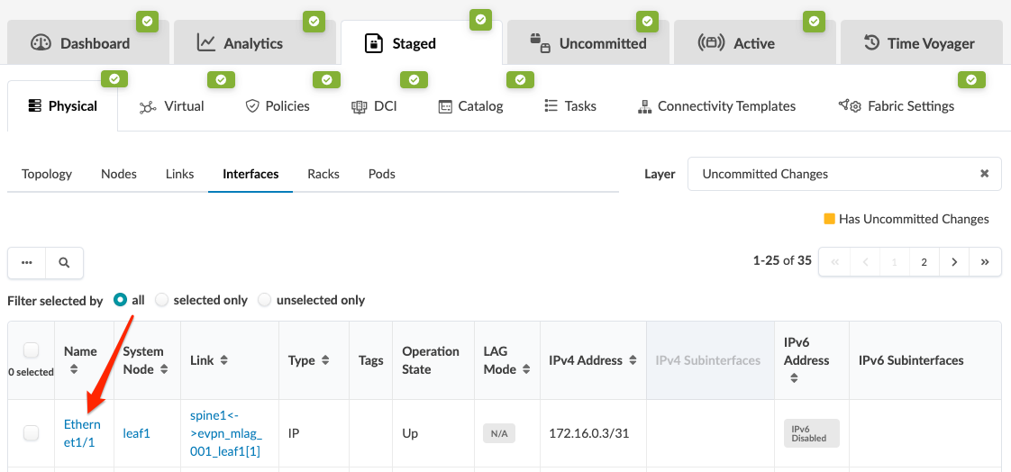Click the search magnifier icon button
The height and width of the screenshot is (472, 1011).
(64, 262)
